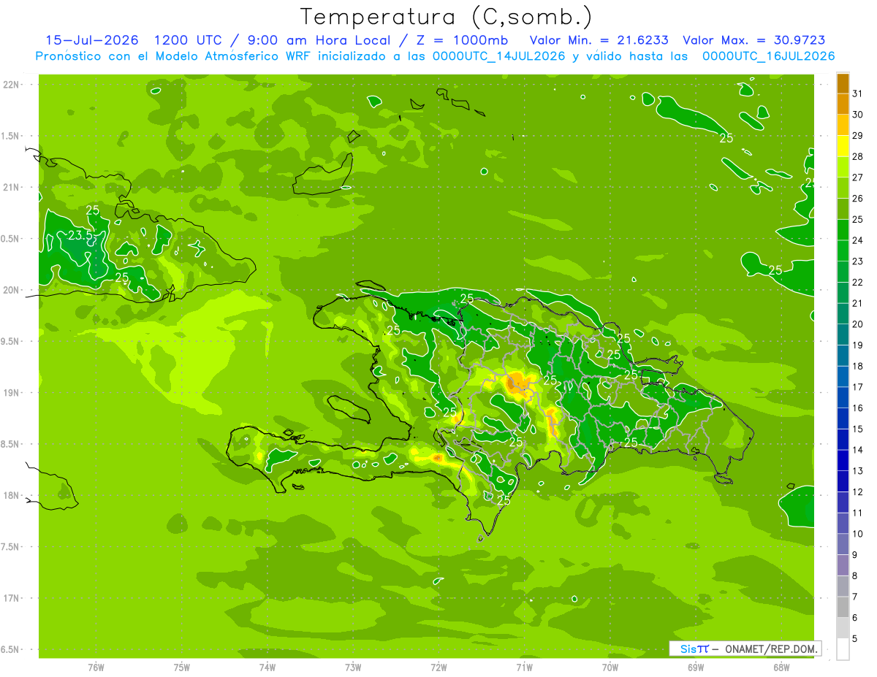Click the 'SisTT – ONAMET/REP.DOM.' credit label

(x=745, y=649)
